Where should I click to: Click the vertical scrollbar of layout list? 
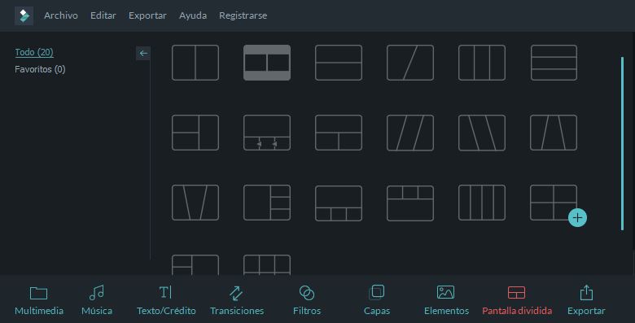point(623,144)
